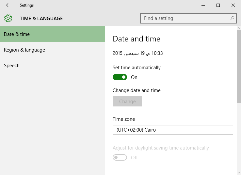Click the vertical scrollbar thumb
The height and width of the screenshot is (175, 241).
click(238, 67)
